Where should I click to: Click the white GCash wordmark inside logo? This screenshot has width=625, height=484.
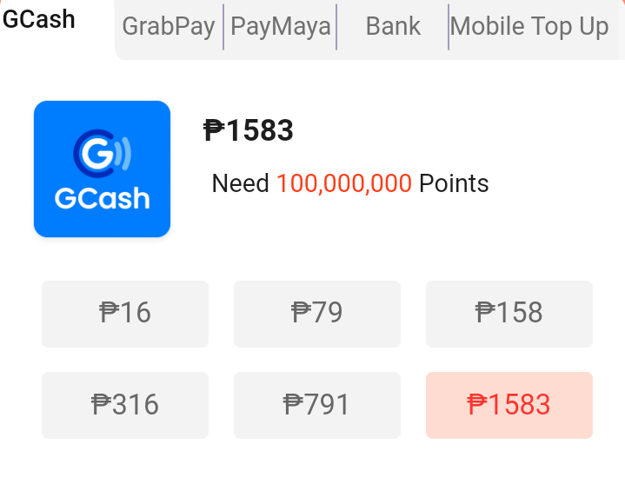point(102,199)
